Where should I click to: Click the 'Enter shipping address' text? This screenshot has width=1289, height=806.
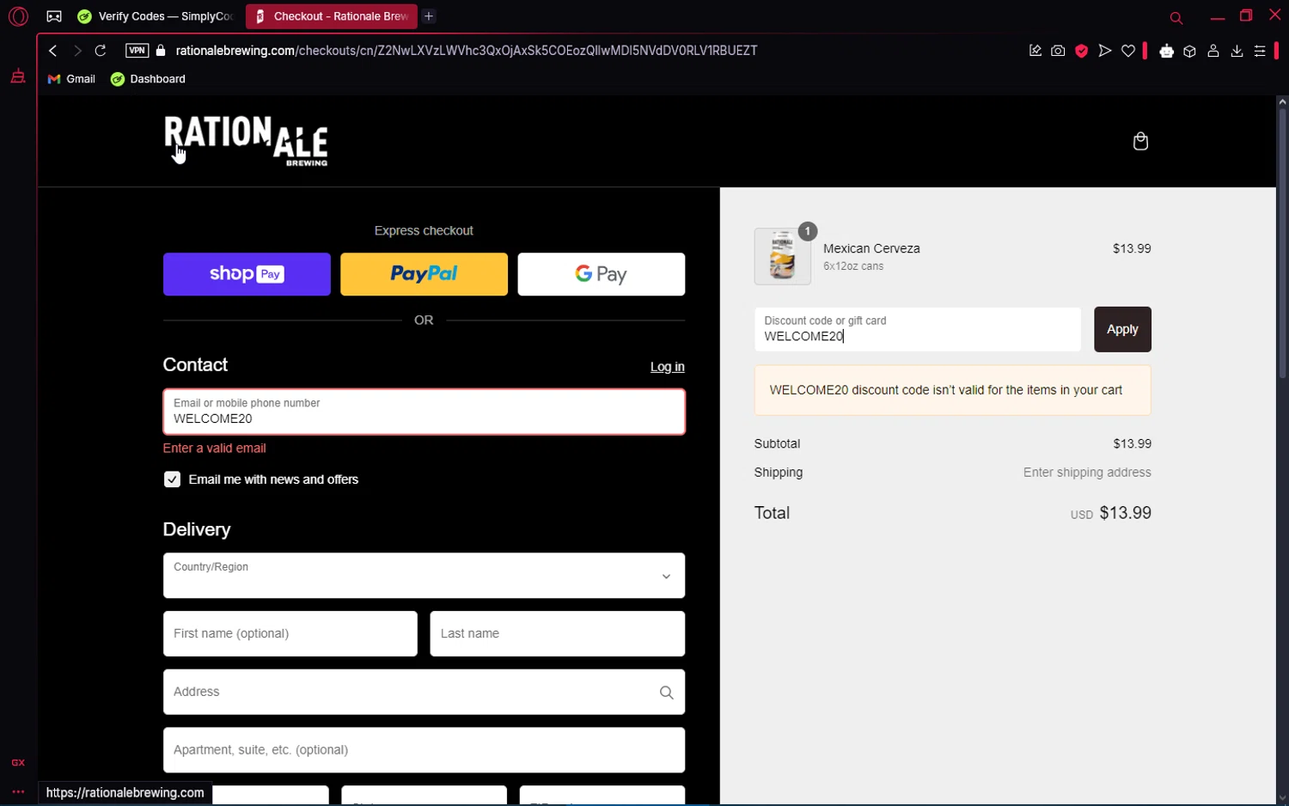1087,473
